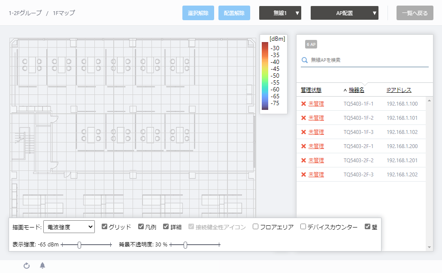
Task: Click the 表示強度 slider handle
Action: point(79,245)
